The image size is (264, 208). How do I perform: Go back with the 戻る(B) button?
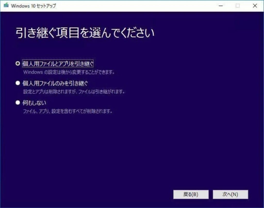(x=191, y=194)
